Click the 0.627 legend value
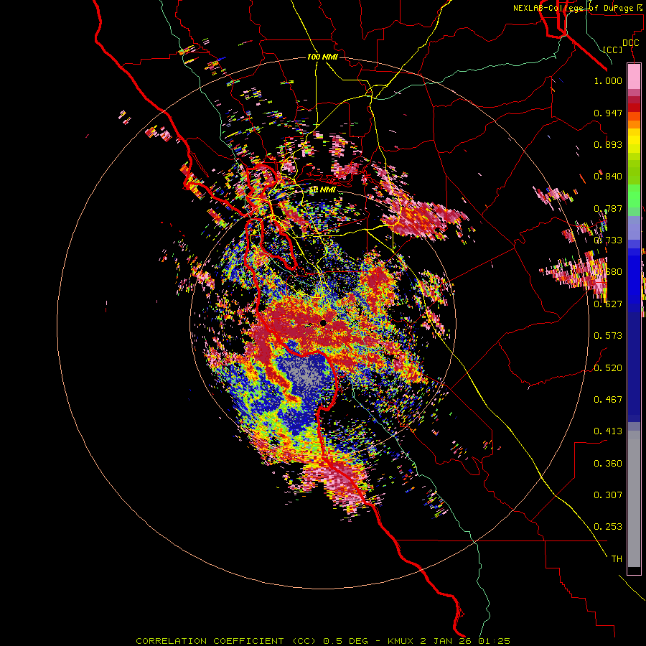 608,304
